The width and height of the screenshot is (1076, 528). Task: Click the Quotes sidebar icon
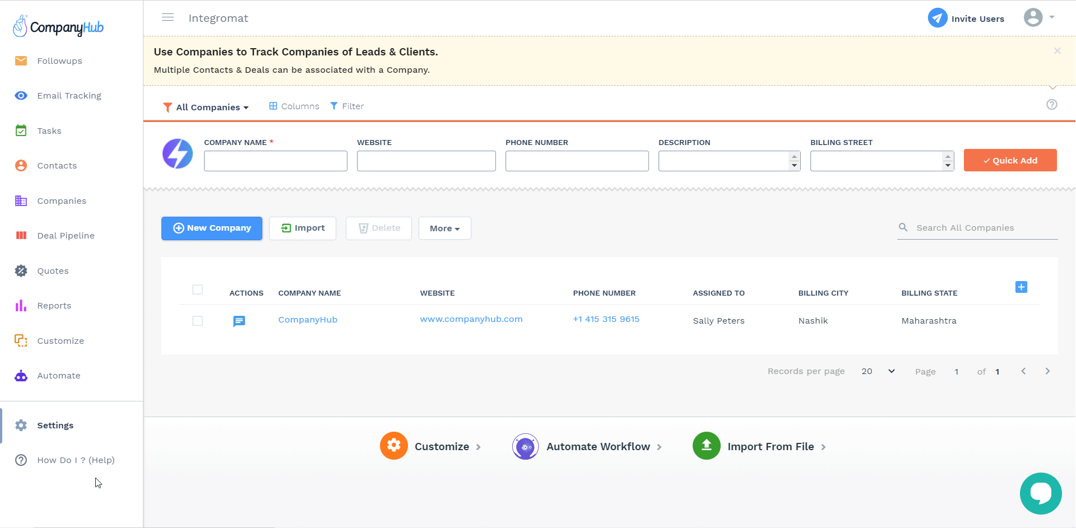(21, 271)
